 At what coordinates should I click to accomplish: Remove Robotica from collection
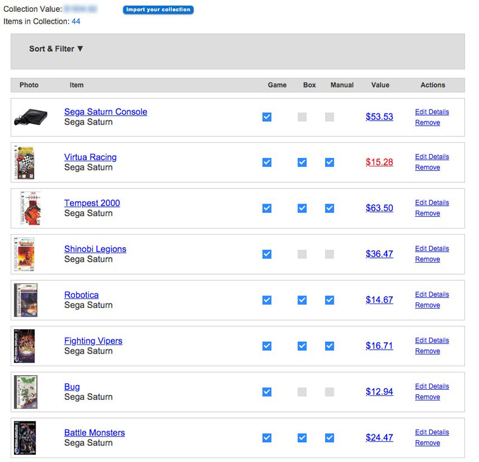coord(427,305)
